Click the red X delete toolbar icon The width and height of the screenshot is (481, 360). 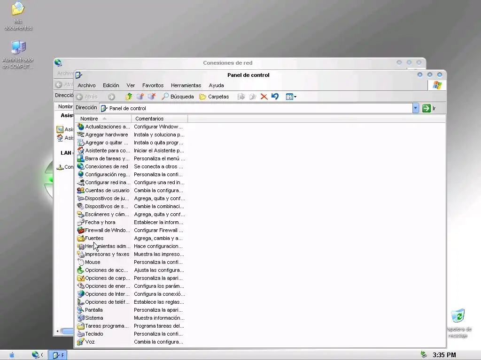(264, 97)
